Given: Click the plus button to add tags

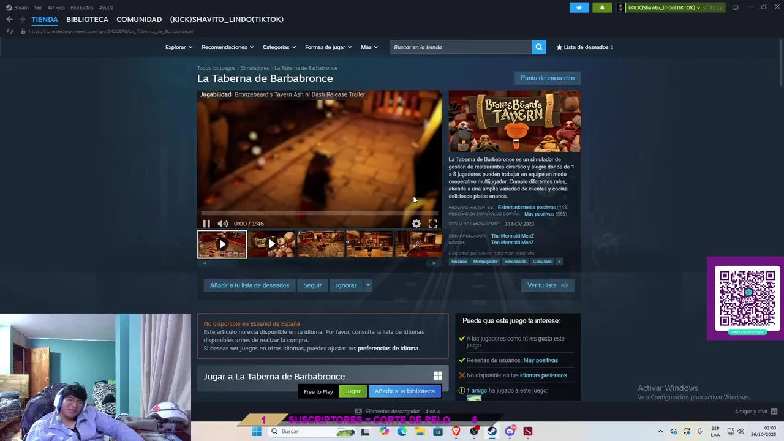Looking at the screenshot, I should coord(559,262).
